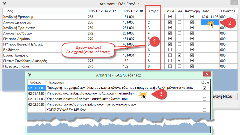The width and height of the screenshot is (240, 135).
Task: Click the Είδος column header
Action: 45,11
